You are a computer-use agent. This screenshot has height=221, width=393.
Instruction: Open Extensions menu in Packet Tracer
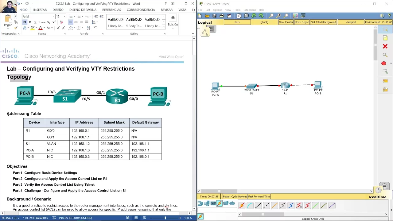point(250,10)
